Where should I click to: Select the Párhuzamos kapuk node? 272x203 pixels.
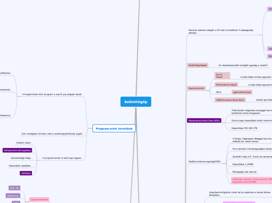[x=226, y=84]
